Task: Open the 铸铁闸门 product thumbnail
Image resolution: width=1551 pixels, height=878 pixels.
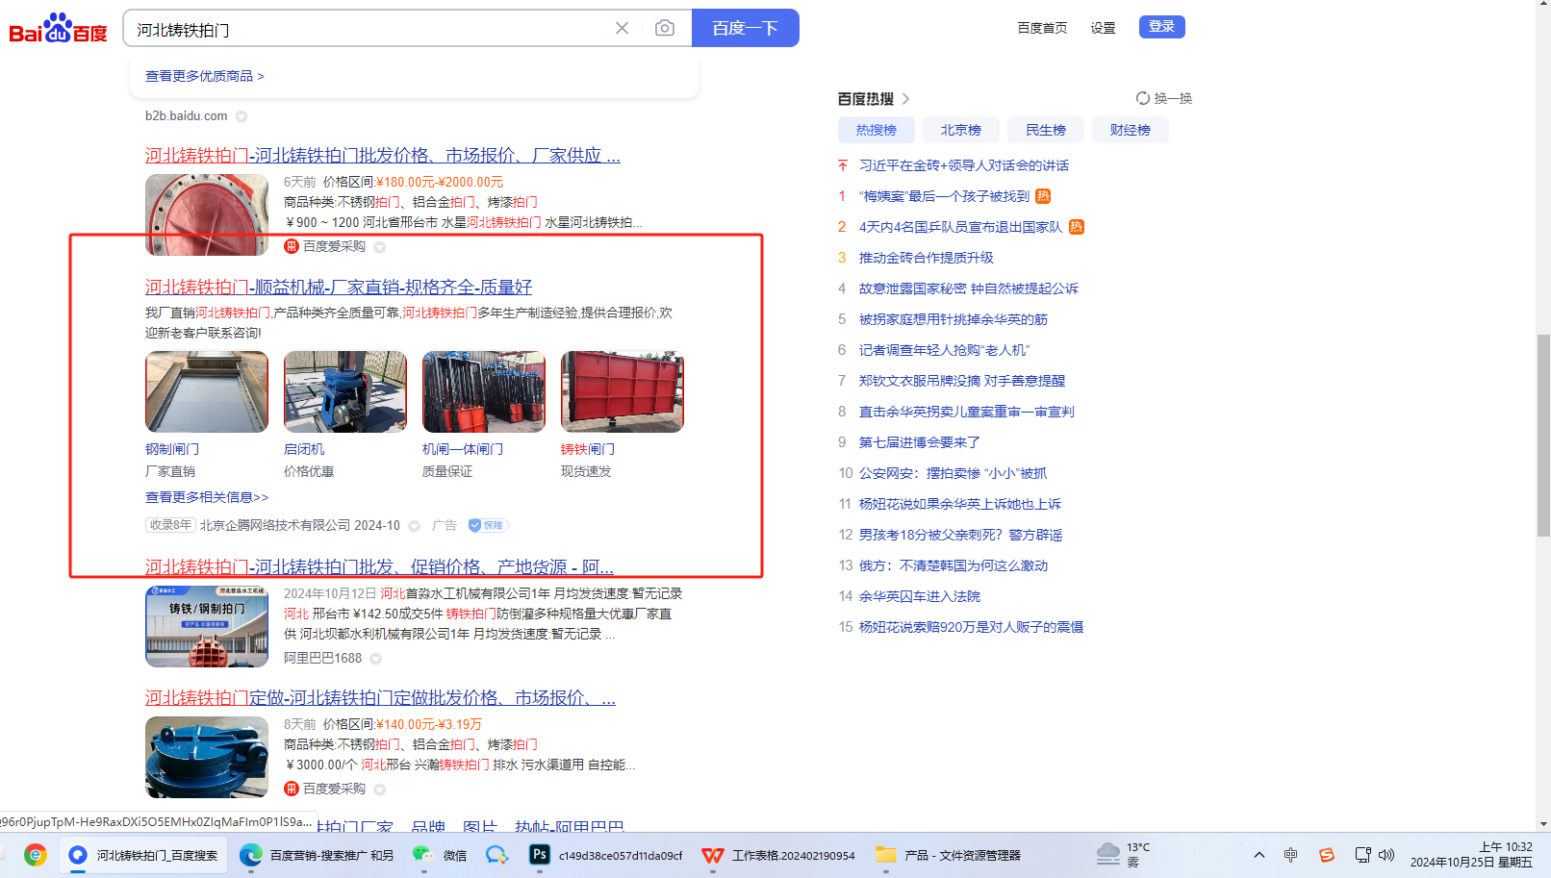Action: [x=623, y=391]
